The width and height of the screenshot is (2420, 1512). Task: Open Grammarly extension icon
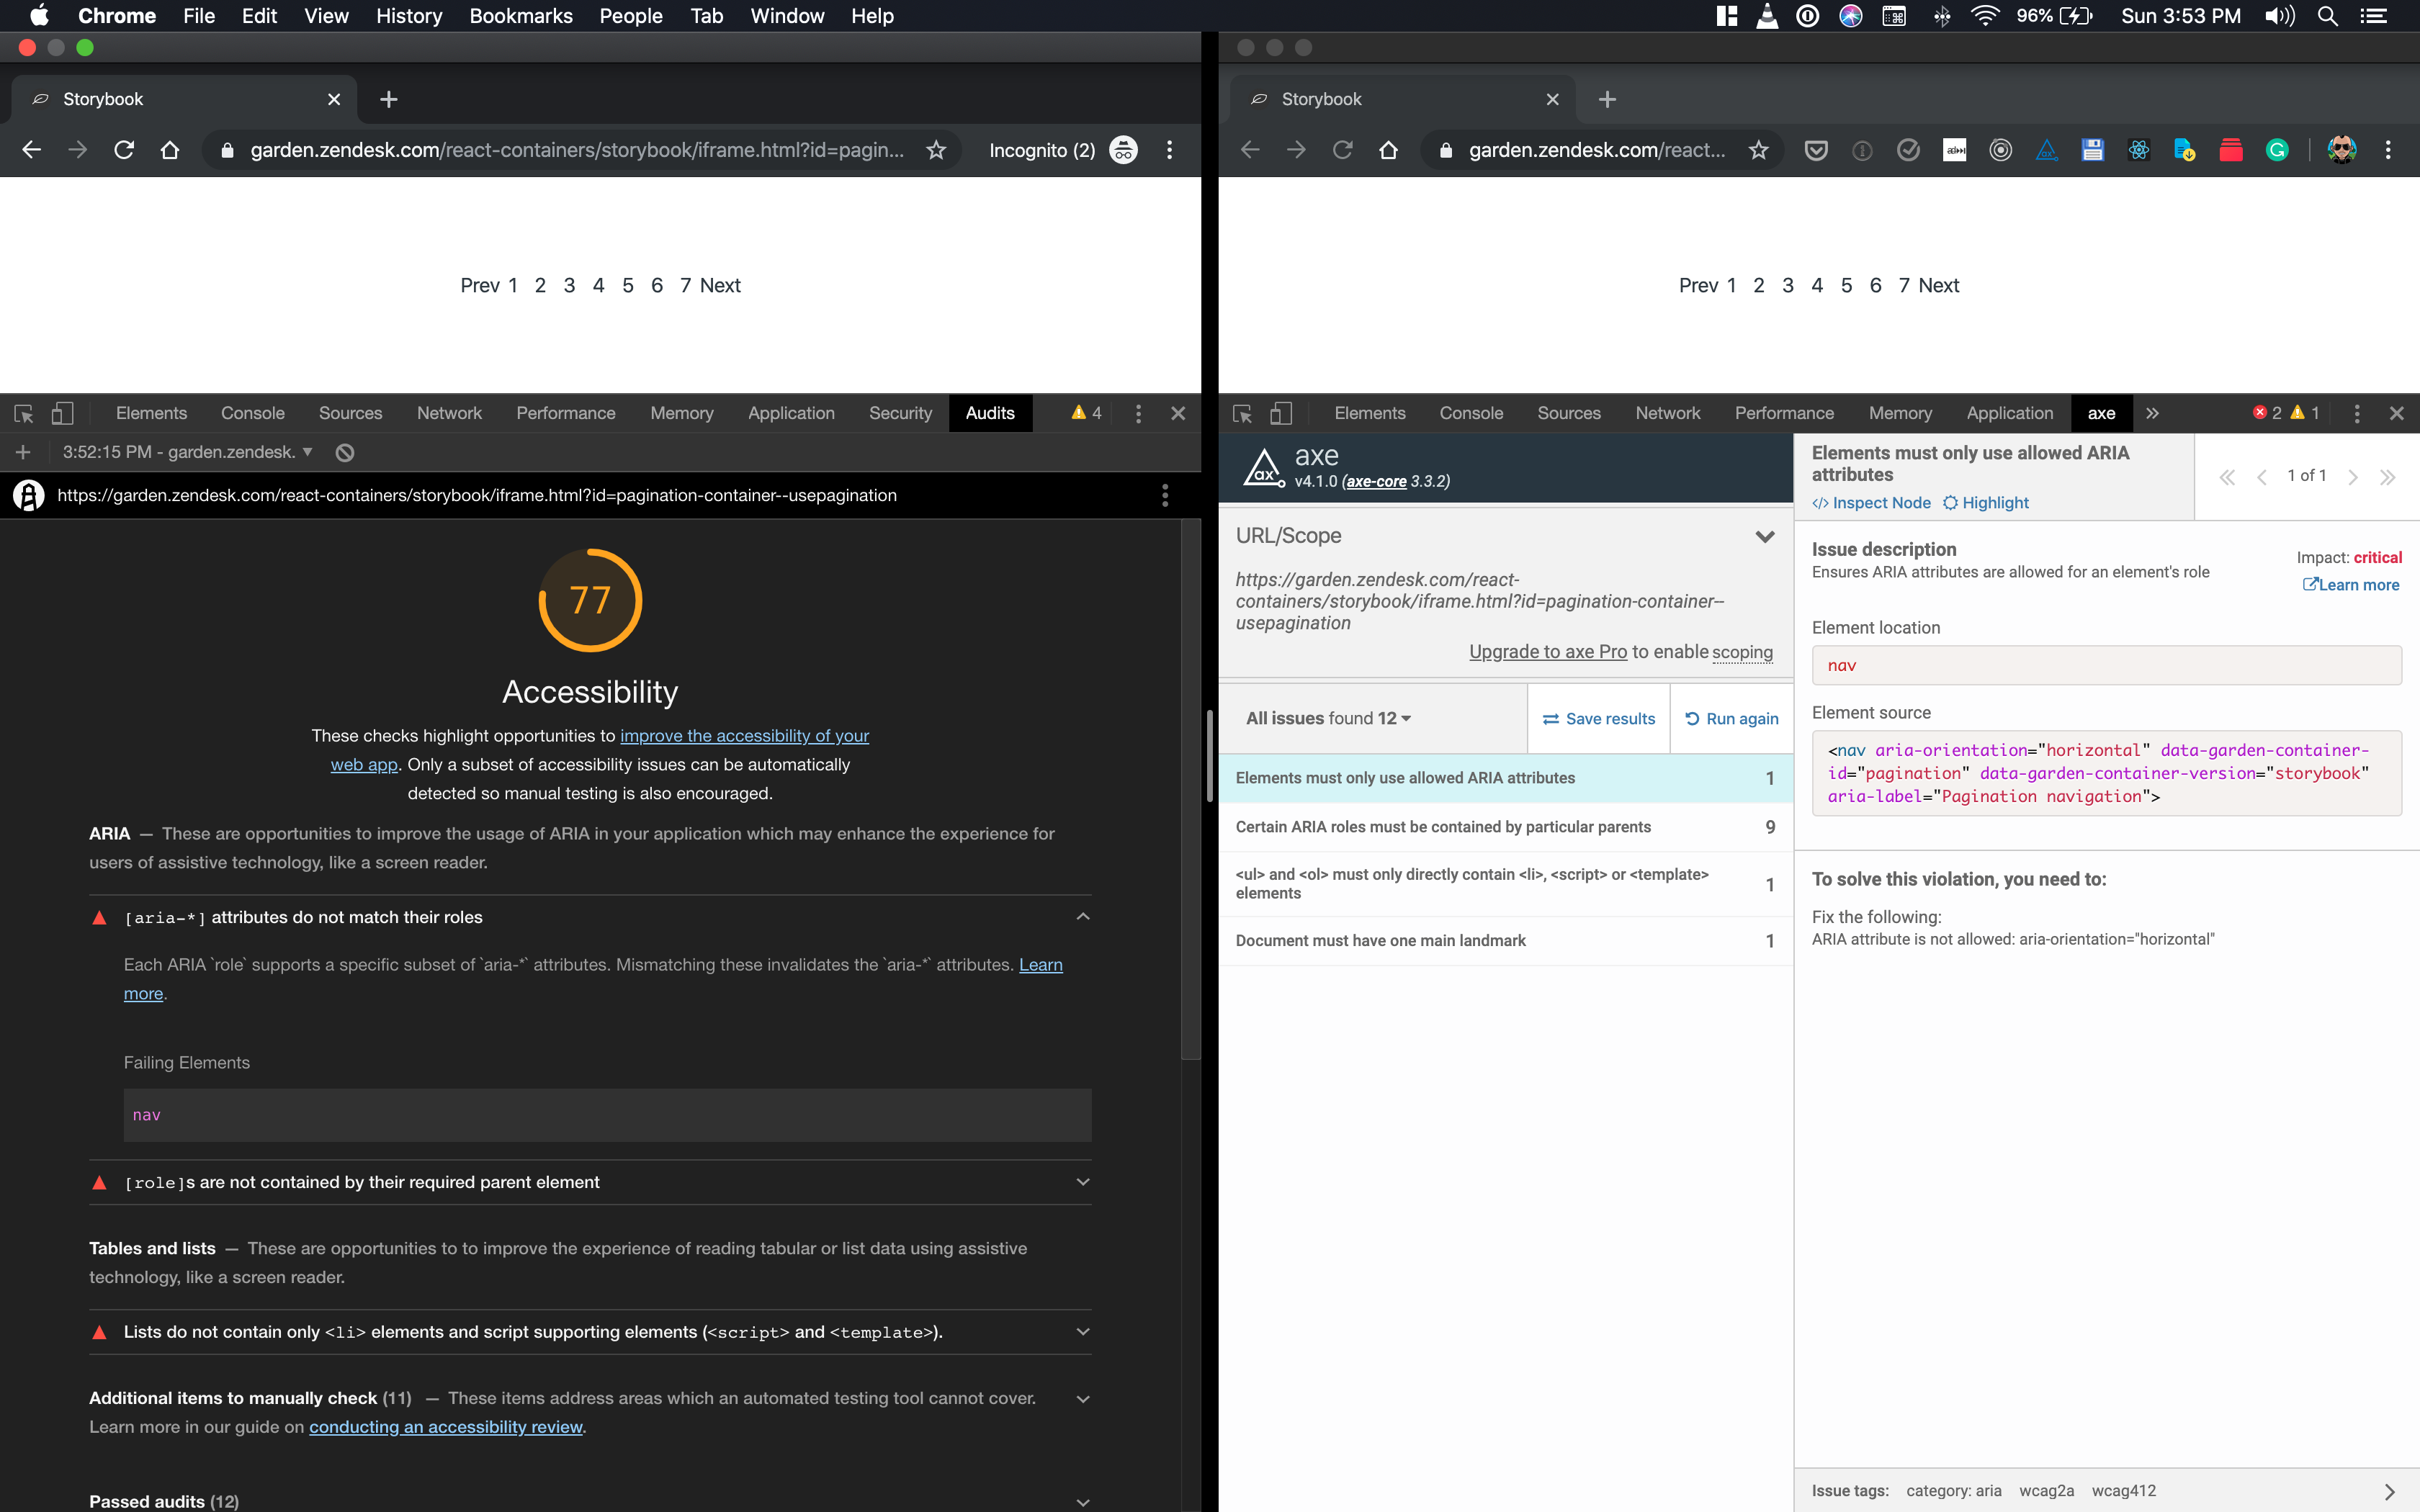coord(2277,150)
